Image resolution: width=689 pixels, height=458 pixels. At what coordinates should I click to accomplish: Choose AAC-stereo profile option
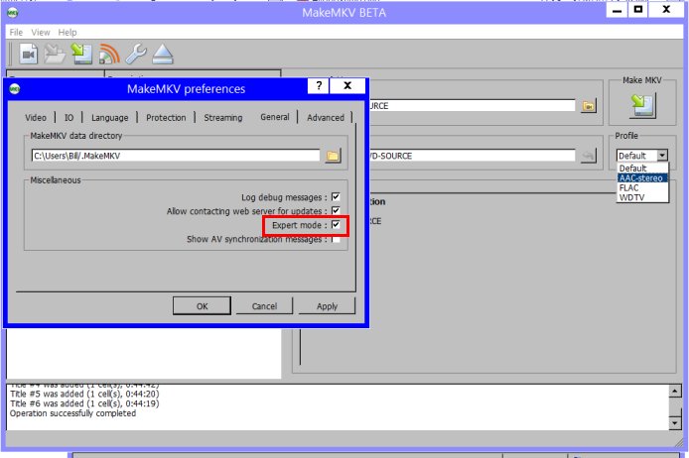(x=643, y=178)
